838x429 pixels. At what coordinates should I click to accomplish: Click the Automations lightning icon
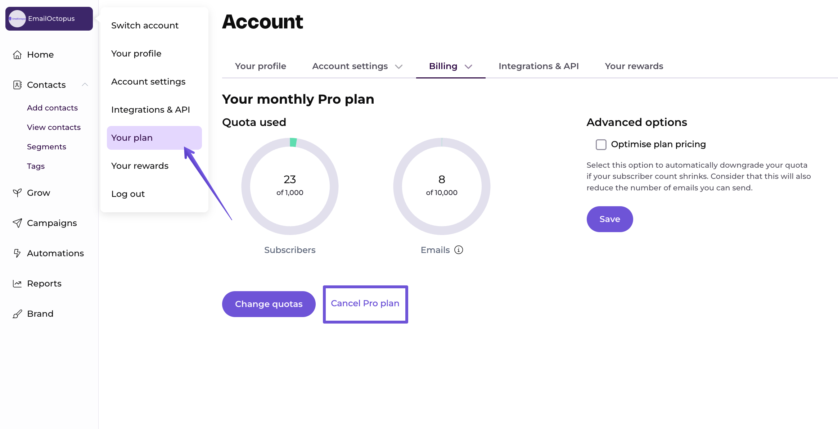(17, 253)
